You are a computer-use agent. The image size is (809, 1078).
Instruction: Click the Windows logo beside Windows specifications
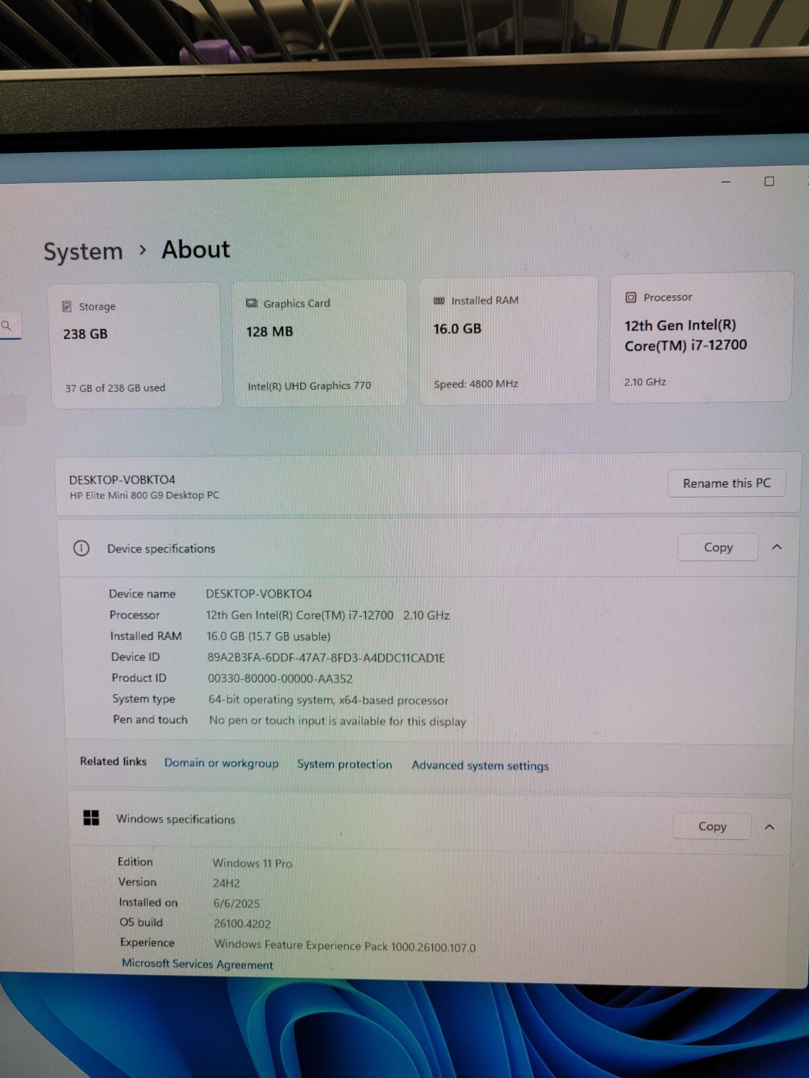[x=91, y=818]
